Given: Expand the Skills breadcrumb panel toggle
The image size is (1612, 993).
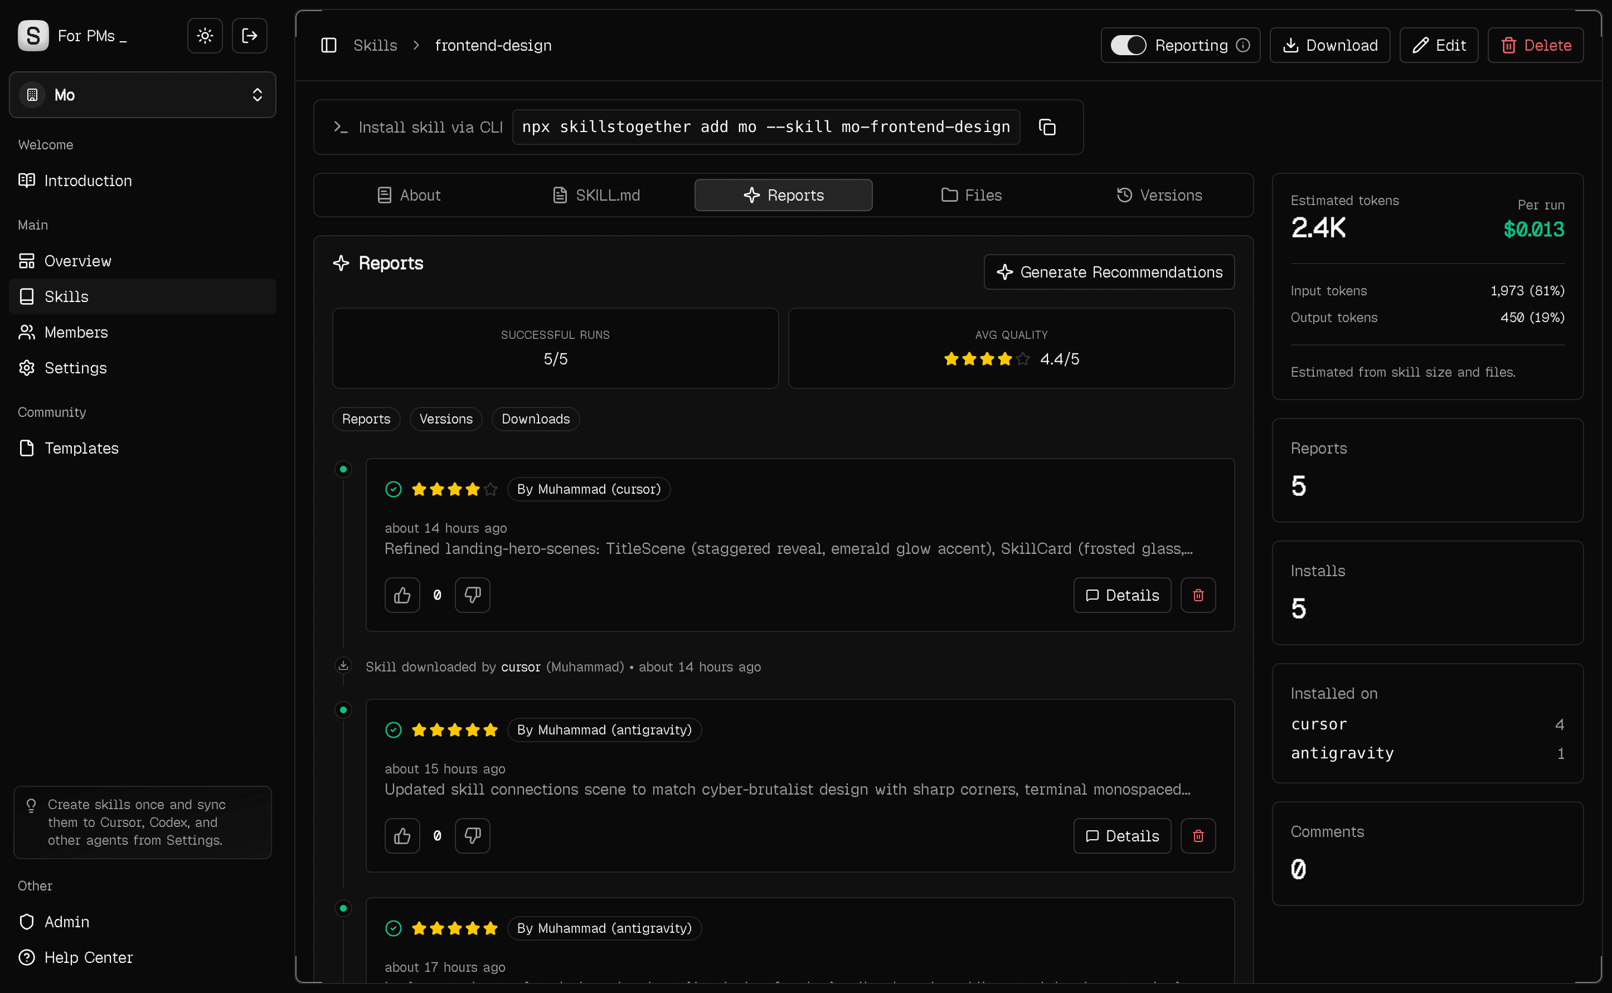Looking at the screenshot, I should (x=328, y=45).
